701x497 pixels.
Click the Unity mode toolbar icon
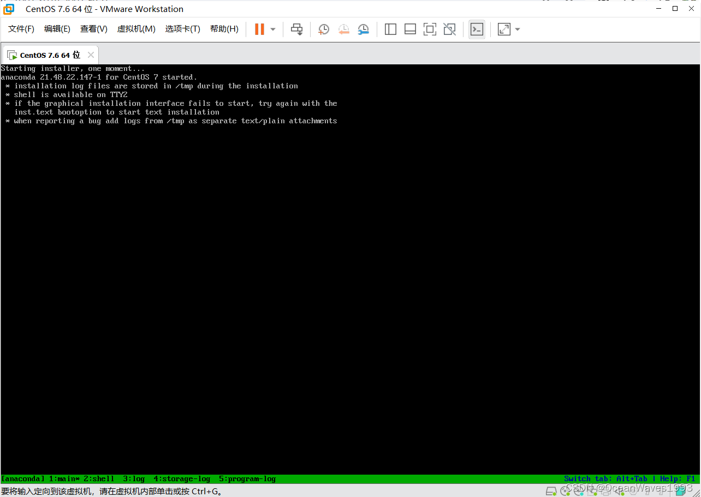(x=450, y=29)
